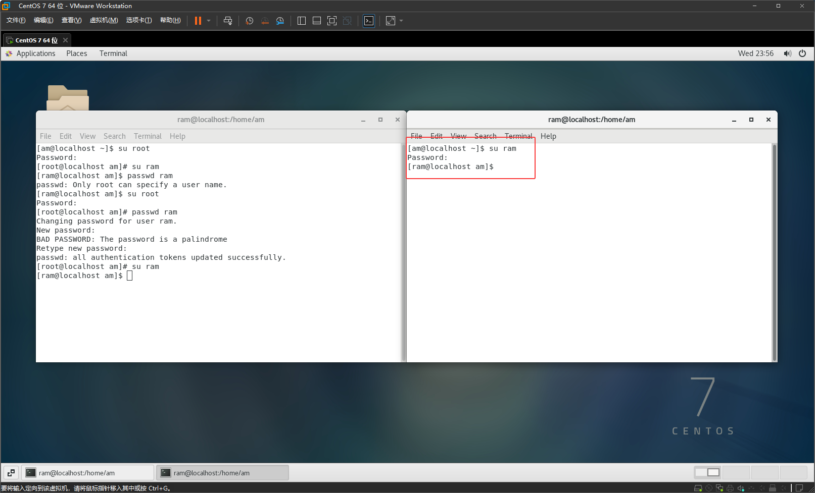Expand the stretch display dropdown arrow
The image size is (815, 493).
click(x=401, y=21)
